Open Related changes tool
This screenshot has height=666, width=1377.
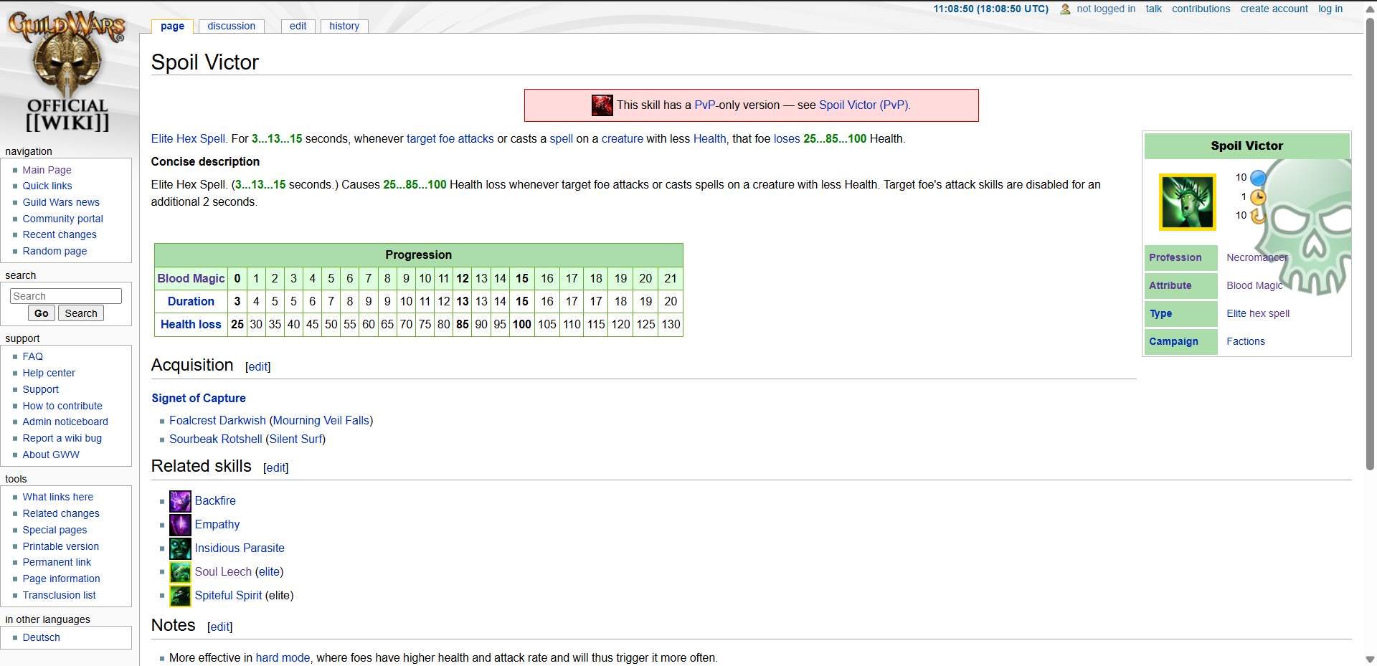pos(61,513)
